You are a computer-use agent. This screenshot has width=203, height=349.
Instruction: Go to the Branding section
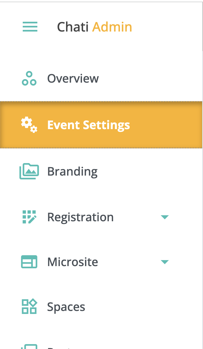[x=72, y=172]
